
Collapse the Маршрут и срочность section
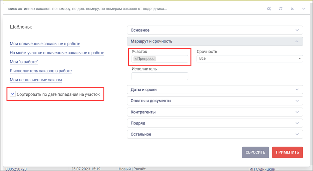pyautogui.click(x=215, y=41)
